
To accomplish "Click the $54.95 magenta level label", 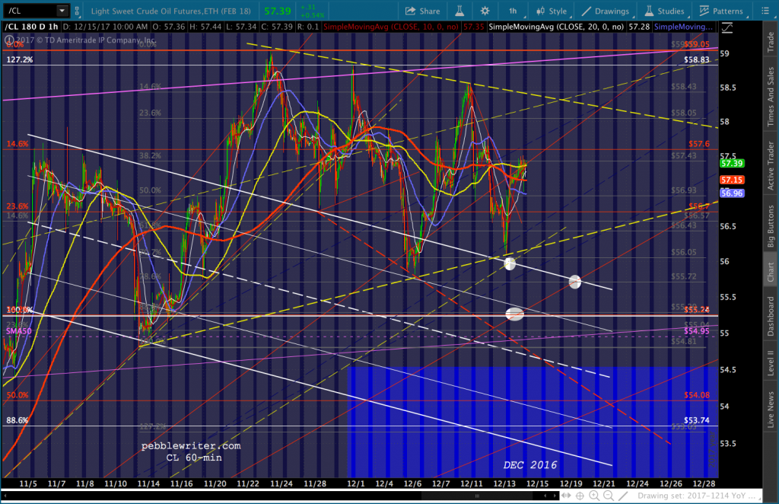I will (x=697, y=331).
